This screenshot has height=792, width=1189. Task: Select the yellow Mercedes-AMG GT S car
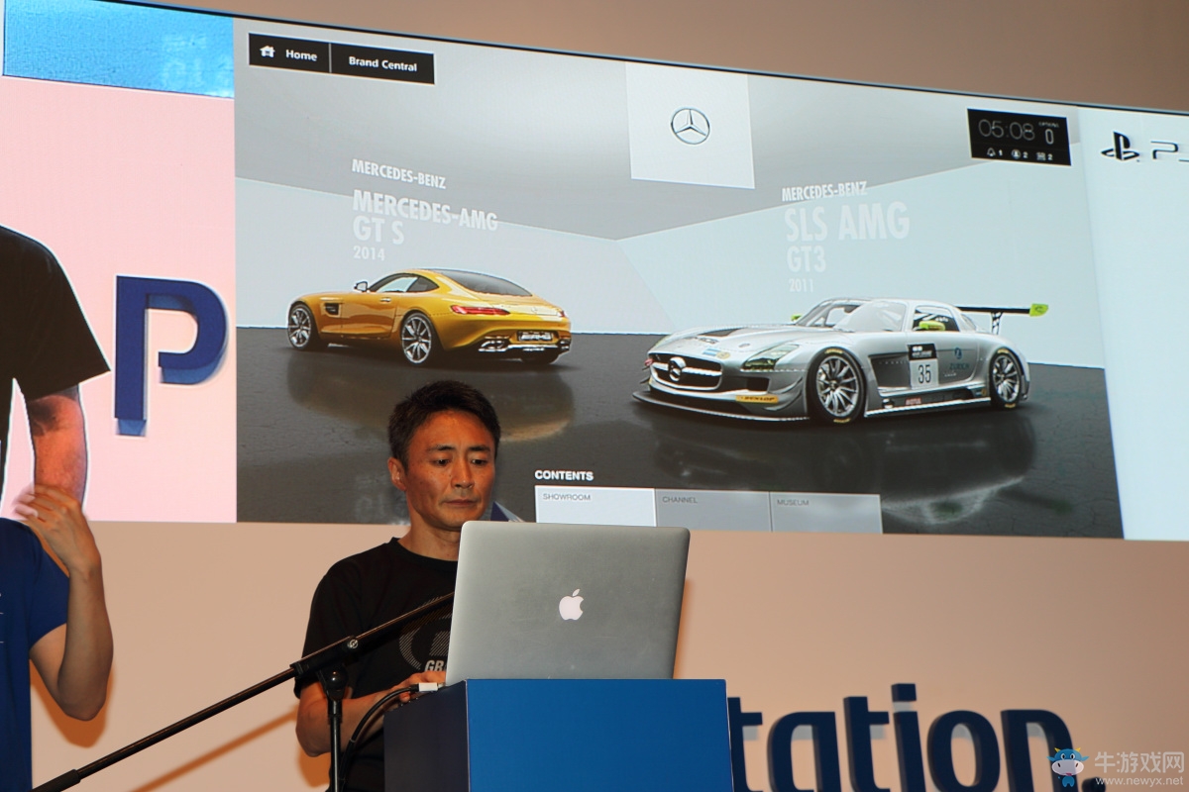click(429, 317)
